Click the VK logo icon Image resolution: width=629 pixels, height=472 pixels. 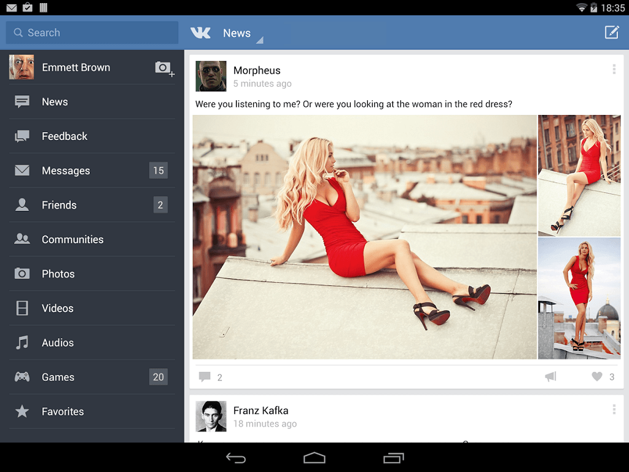click(201, 33)
